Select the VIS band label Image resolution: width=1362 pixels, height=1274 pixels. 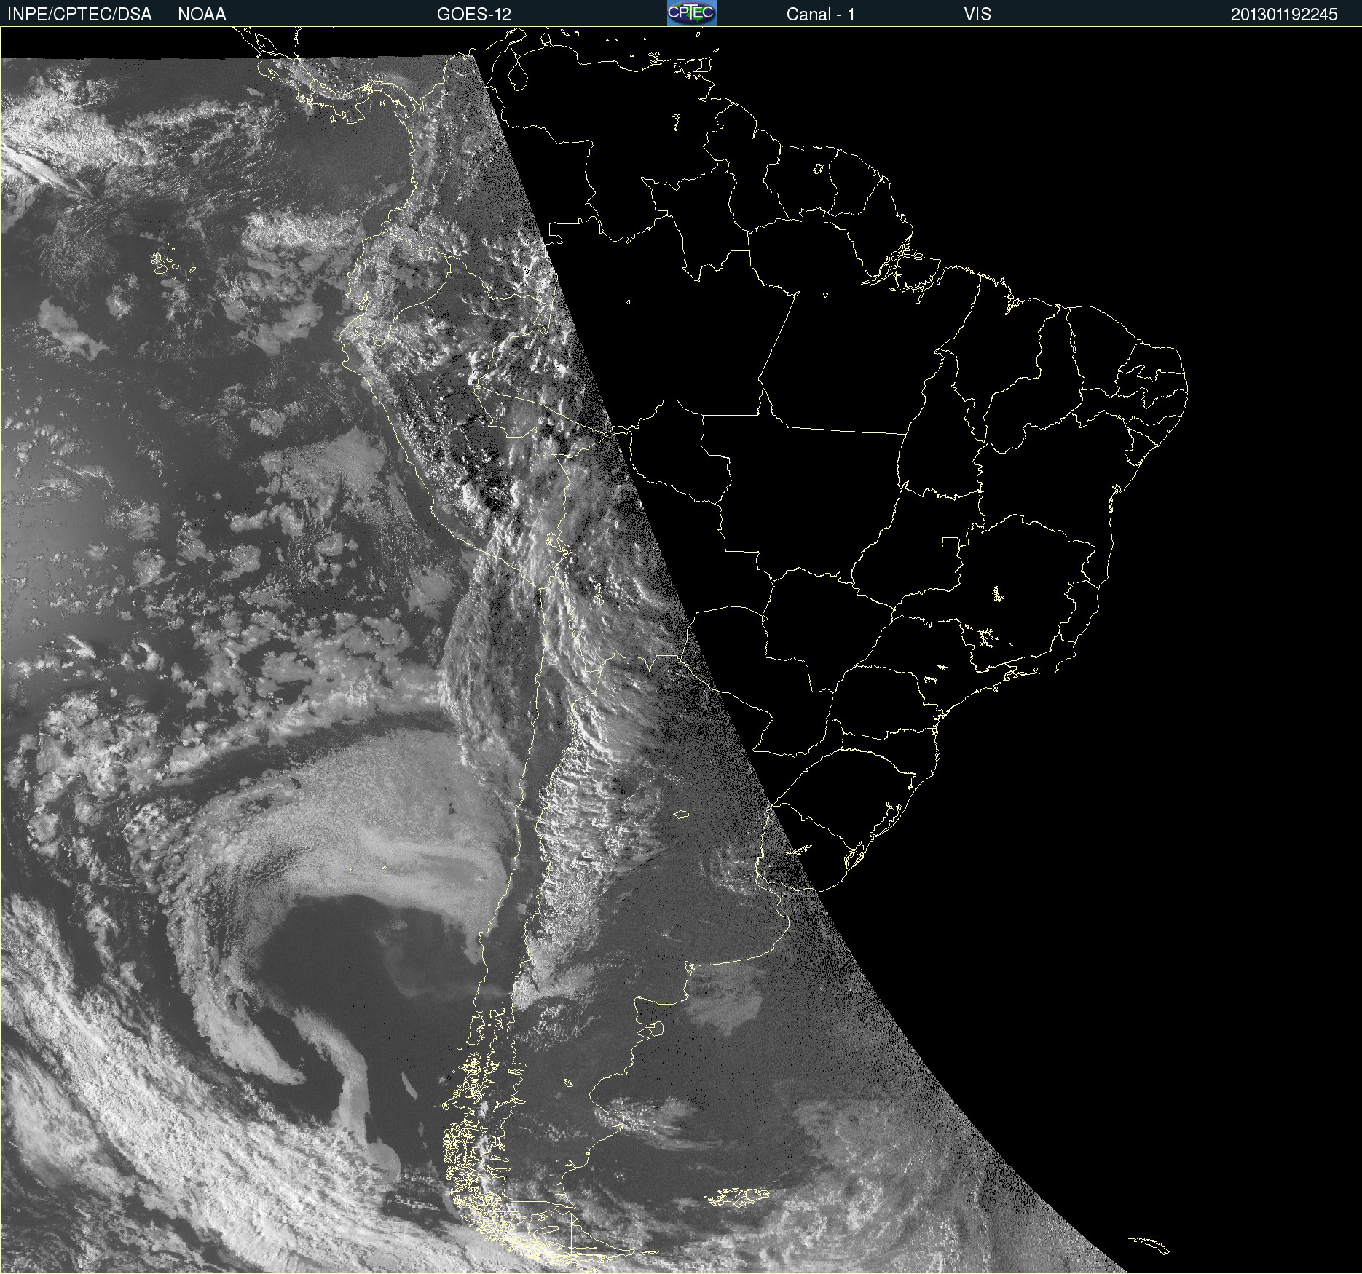(977, 15)
